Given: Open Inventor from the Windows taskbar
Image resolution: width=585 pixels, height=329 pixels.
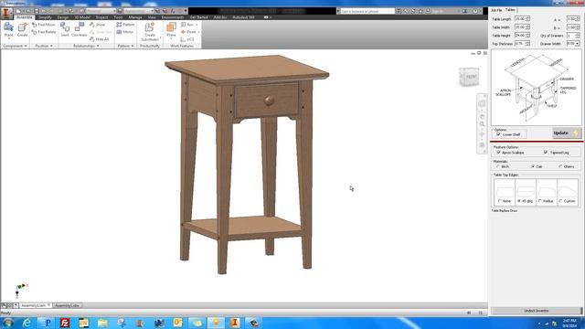Looking at the screenshot, I should [235, 323].
